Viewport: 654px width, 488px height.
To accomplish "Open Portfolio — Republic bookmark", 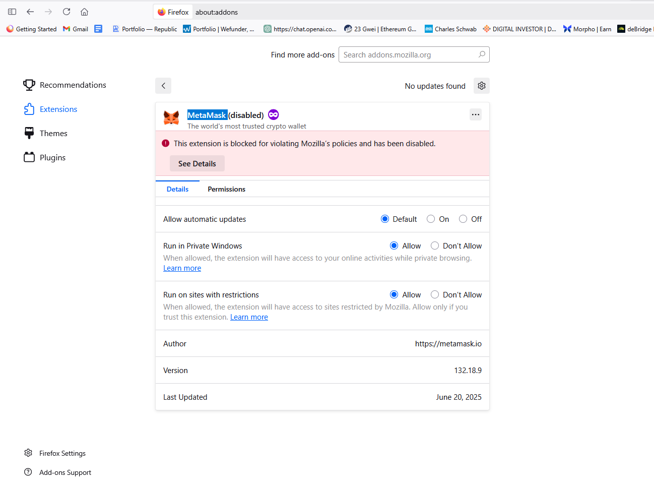I will point(145,29).
